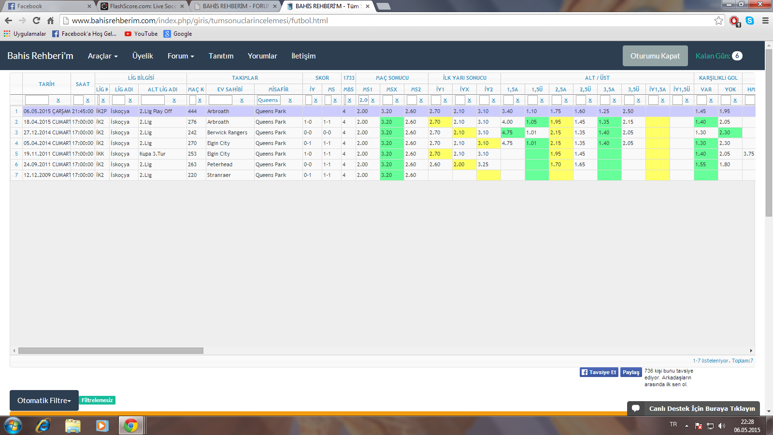This screenshot has height=435, width=773.
Task: Click the Skype extension icon
Action: click(x=750, y=21)
